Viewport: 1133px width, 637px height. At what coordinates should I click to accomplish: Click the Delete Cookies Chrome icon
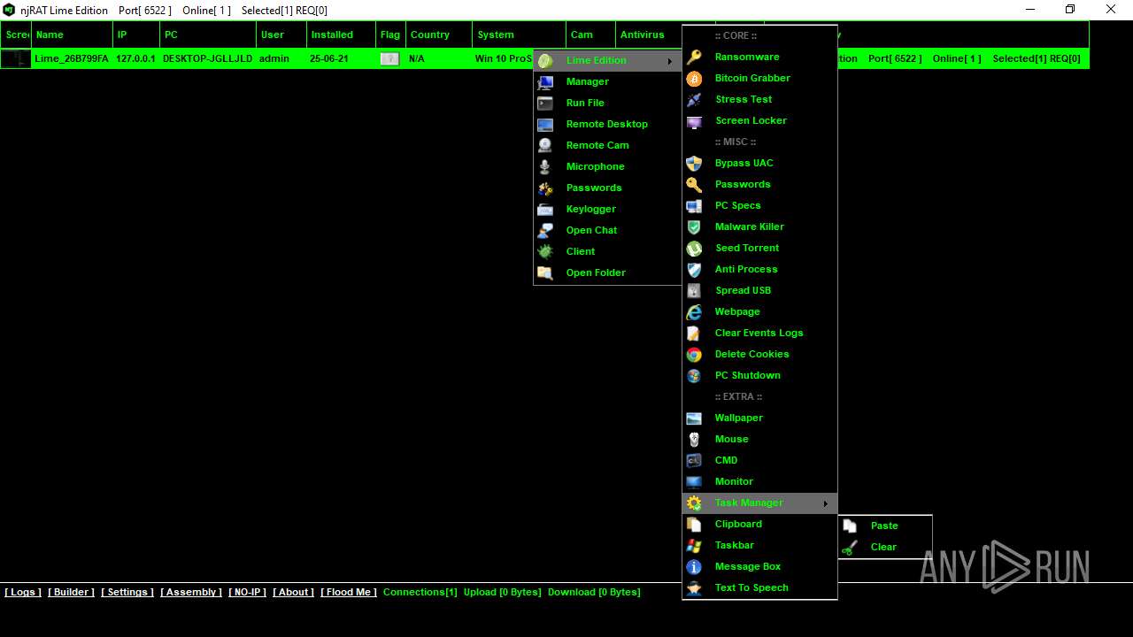pyautogui.click(x=694, y=354)
